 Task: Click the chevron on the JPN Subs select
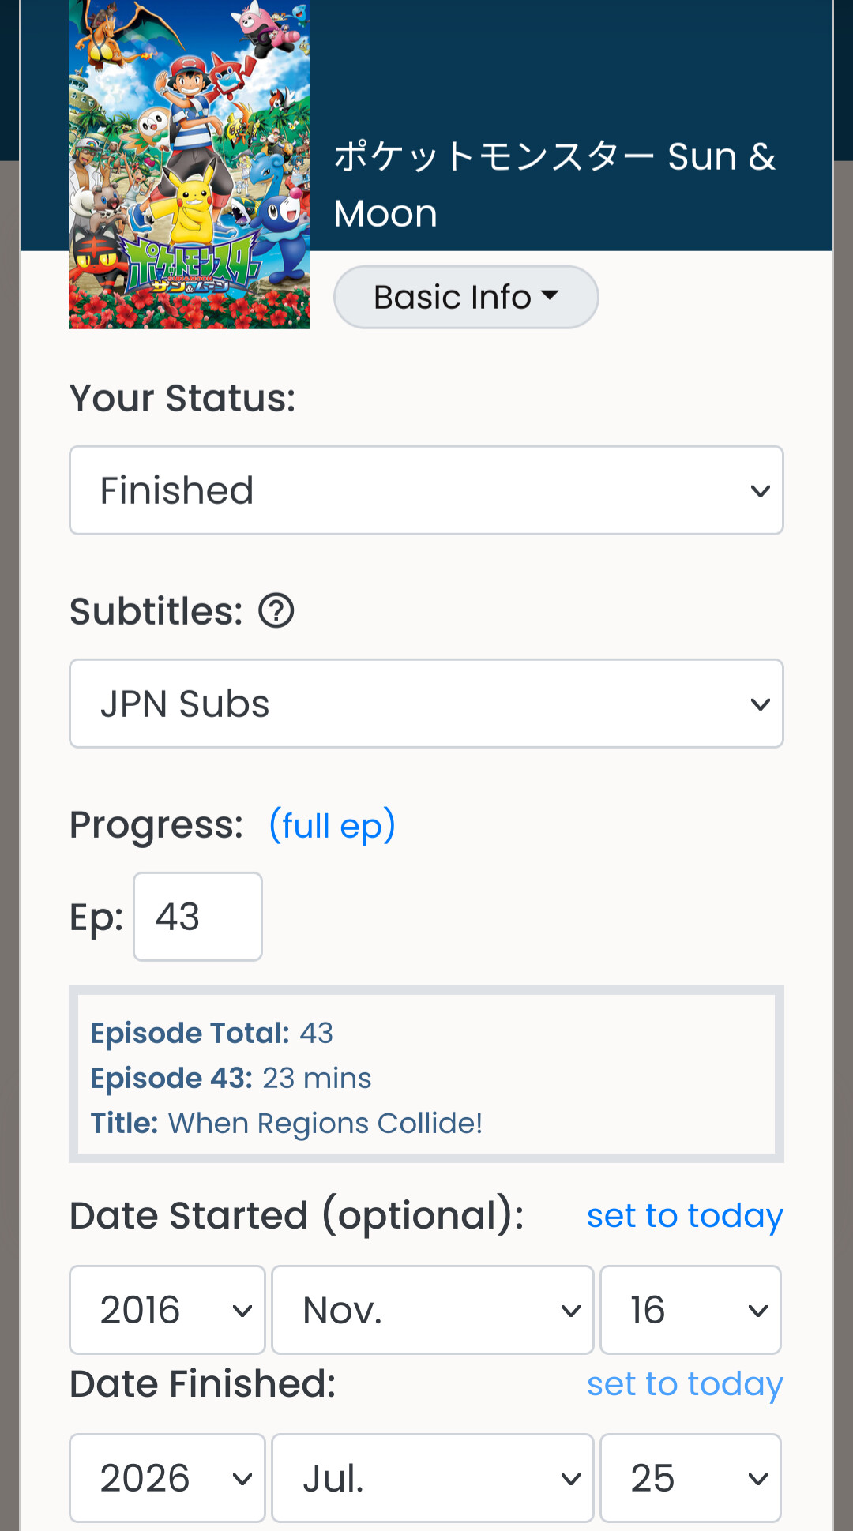pyautogui.click(x=760, y=704)
